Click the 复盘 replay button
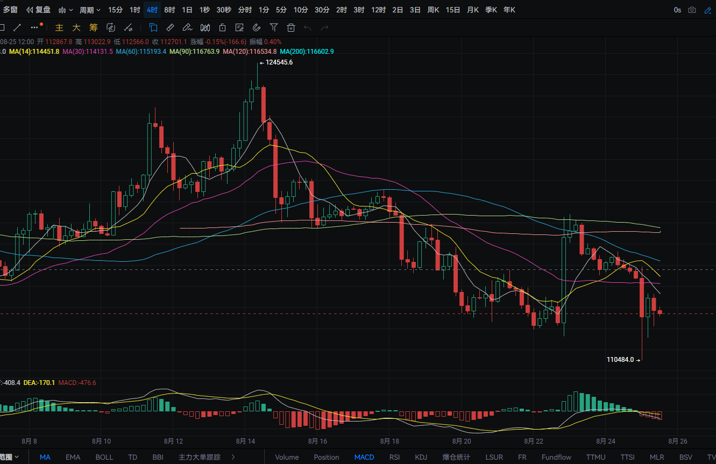Screen dimensions: 716x464 [39, 10]
